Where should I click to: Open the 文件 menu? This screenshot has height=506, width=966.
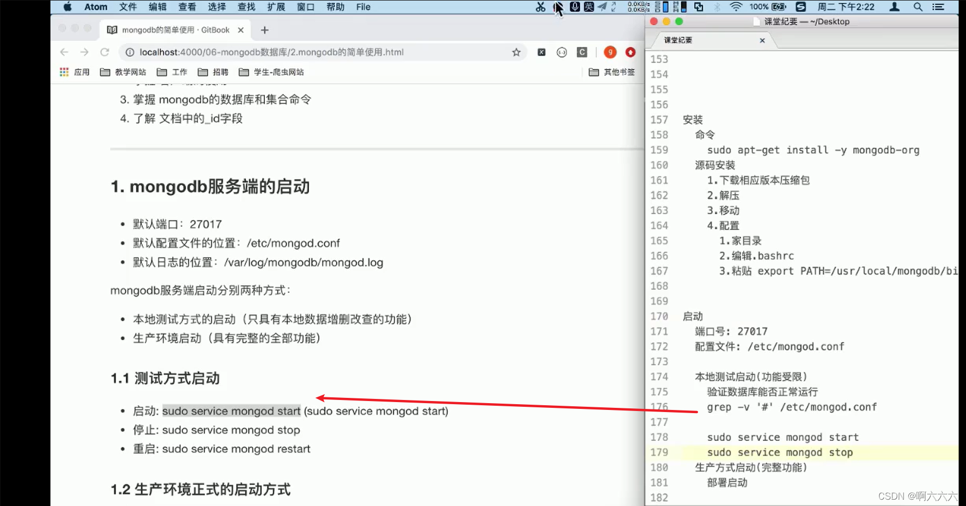point(128,7)
